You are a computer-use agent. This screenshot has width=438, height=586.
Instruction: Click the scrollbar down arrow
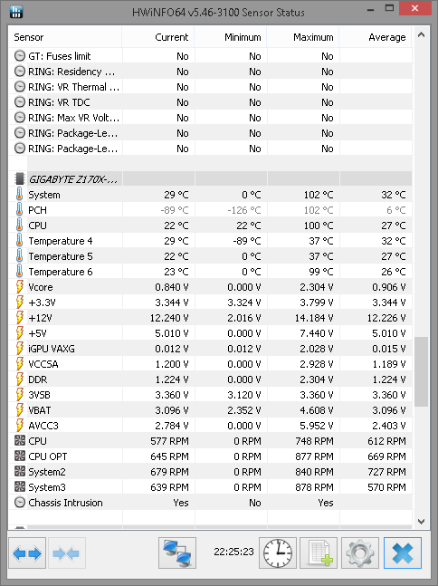pyautogui.click(x=421, y=521)
